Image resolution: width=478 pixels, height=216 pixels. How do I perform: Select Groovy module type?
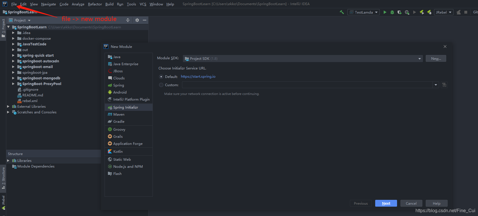129,130
